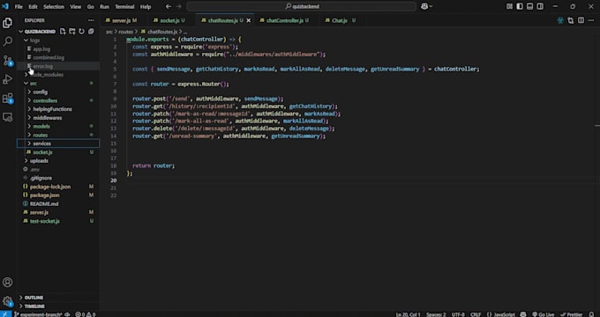Click the teal run icon in the editor toolbar
Image resolution: width=600 pixels, height=317 pixels.
560,20
